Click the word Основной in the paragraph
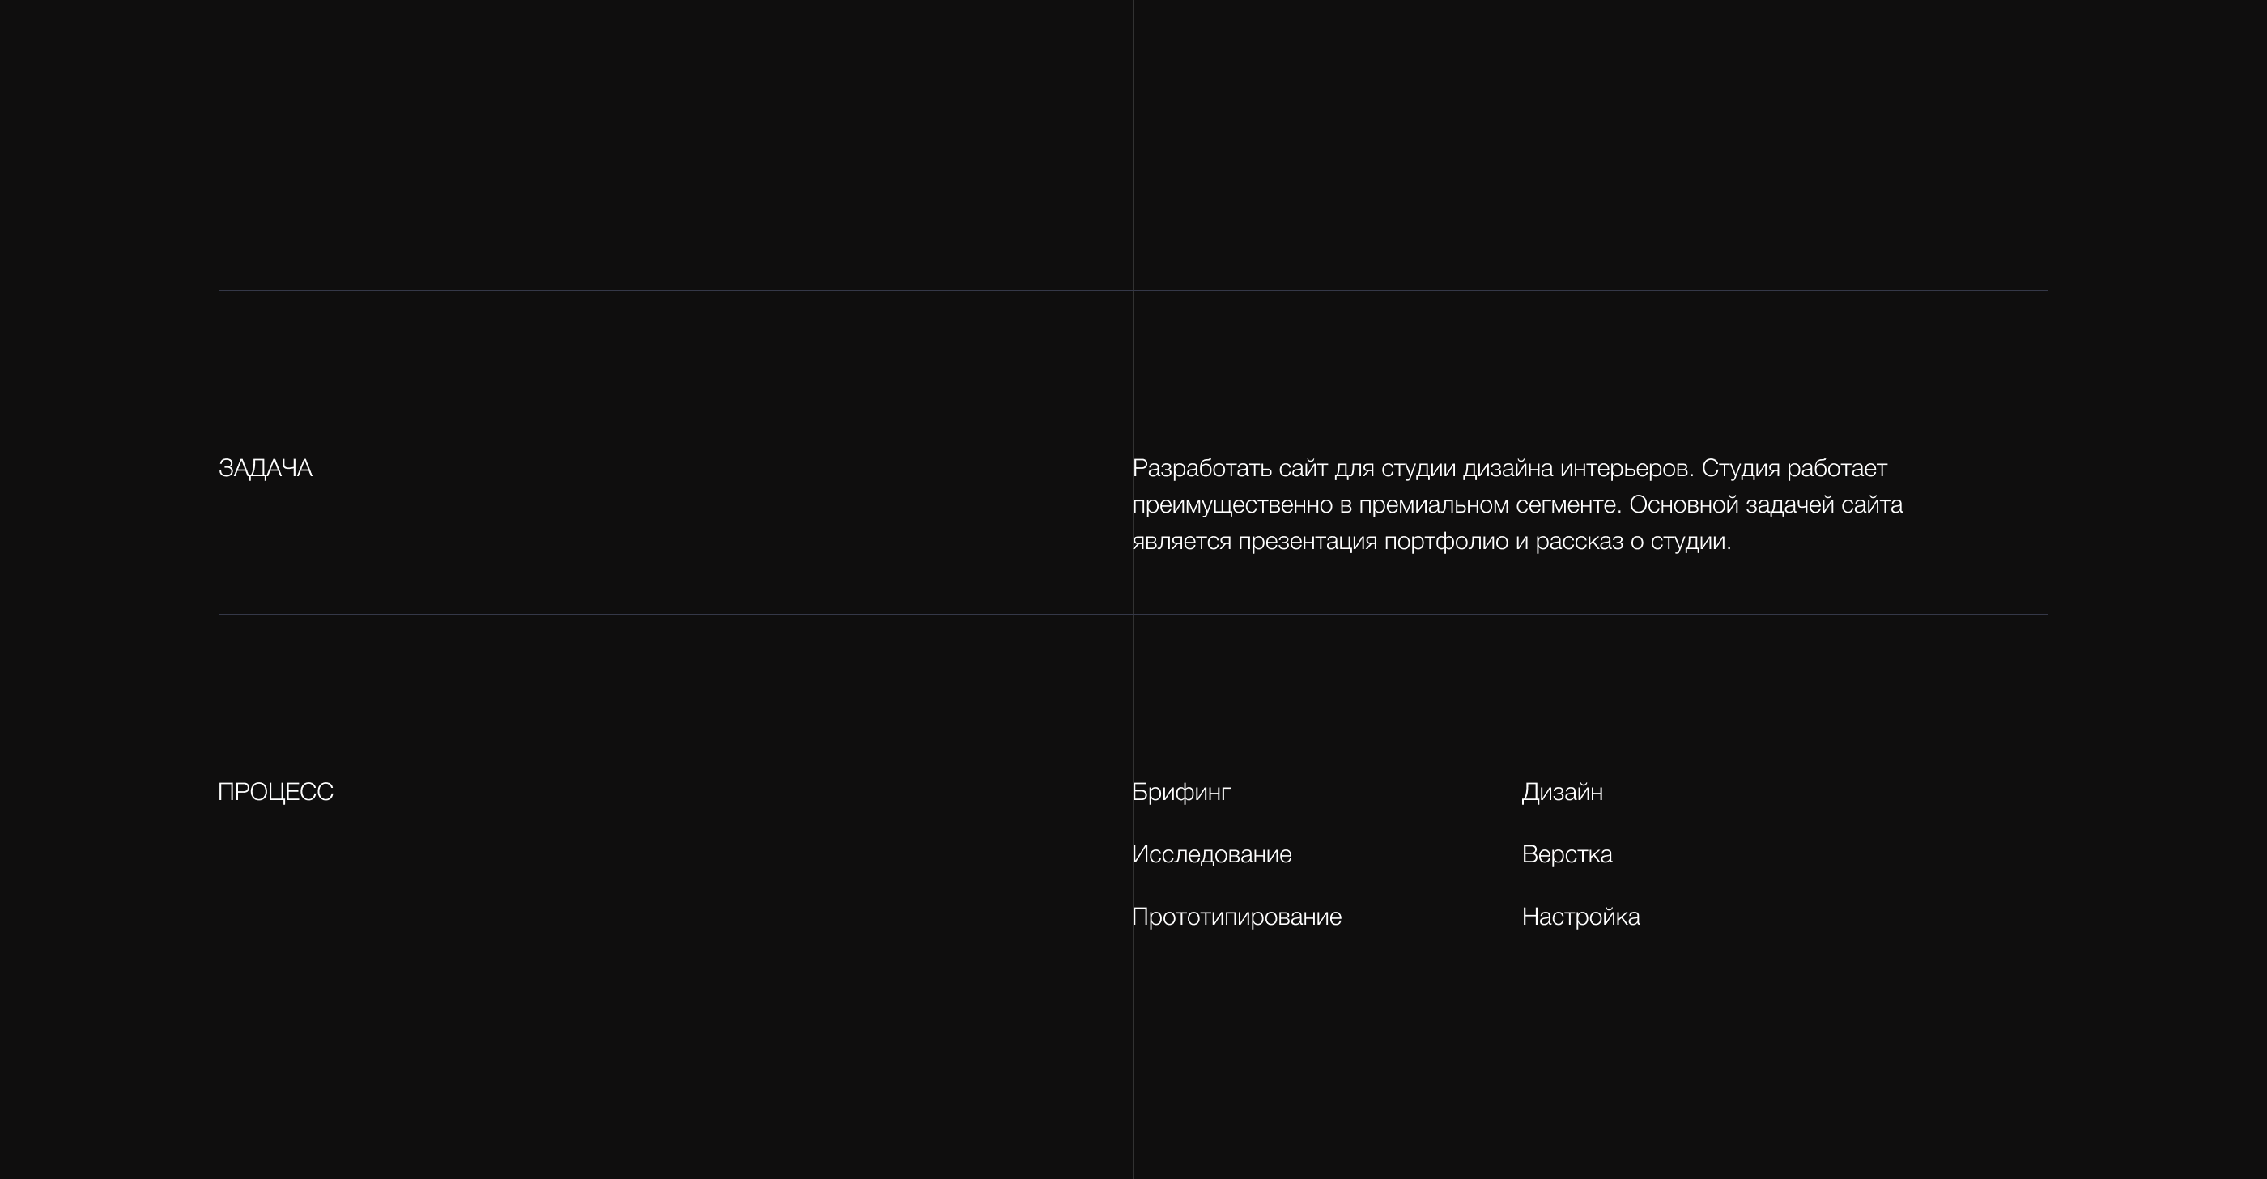 click(1682, 505)
